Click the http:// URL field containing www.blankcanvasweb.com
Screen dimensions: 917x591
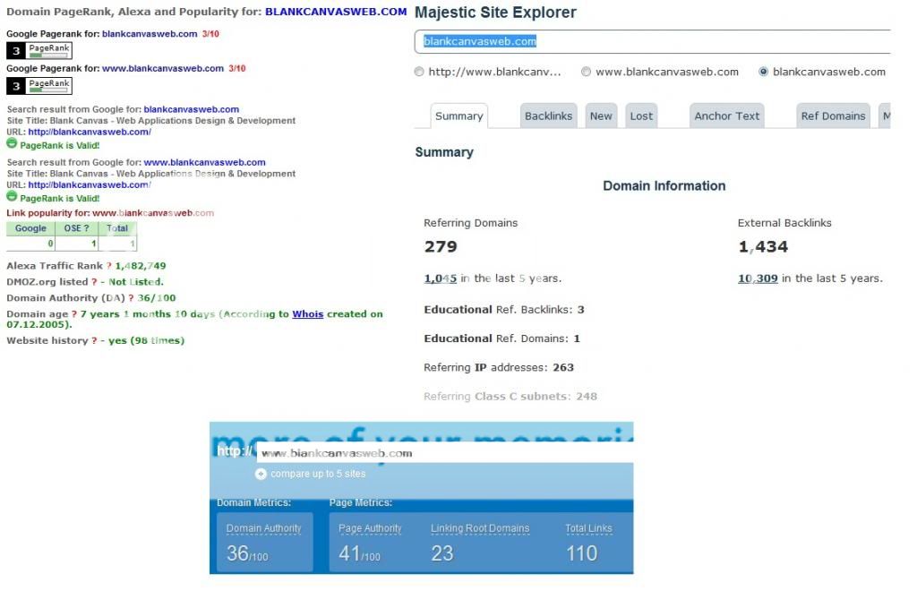[444, 453]
